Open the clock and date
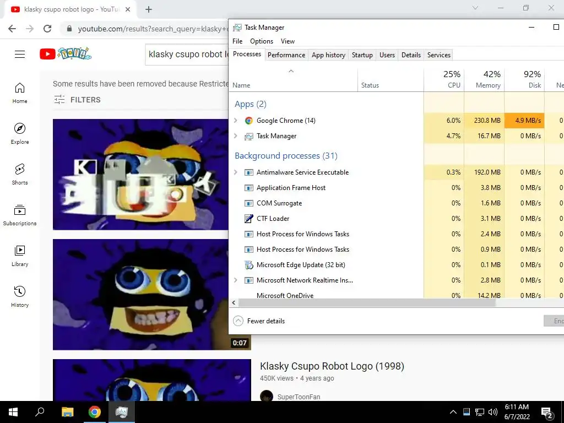The width and height of the screenshot is (564, 423). click(517, 412)
